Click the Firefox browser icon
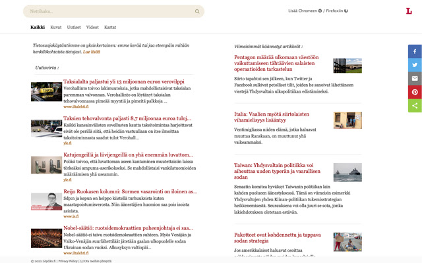This screenshot has height=263, width=422. pos(346,11)
